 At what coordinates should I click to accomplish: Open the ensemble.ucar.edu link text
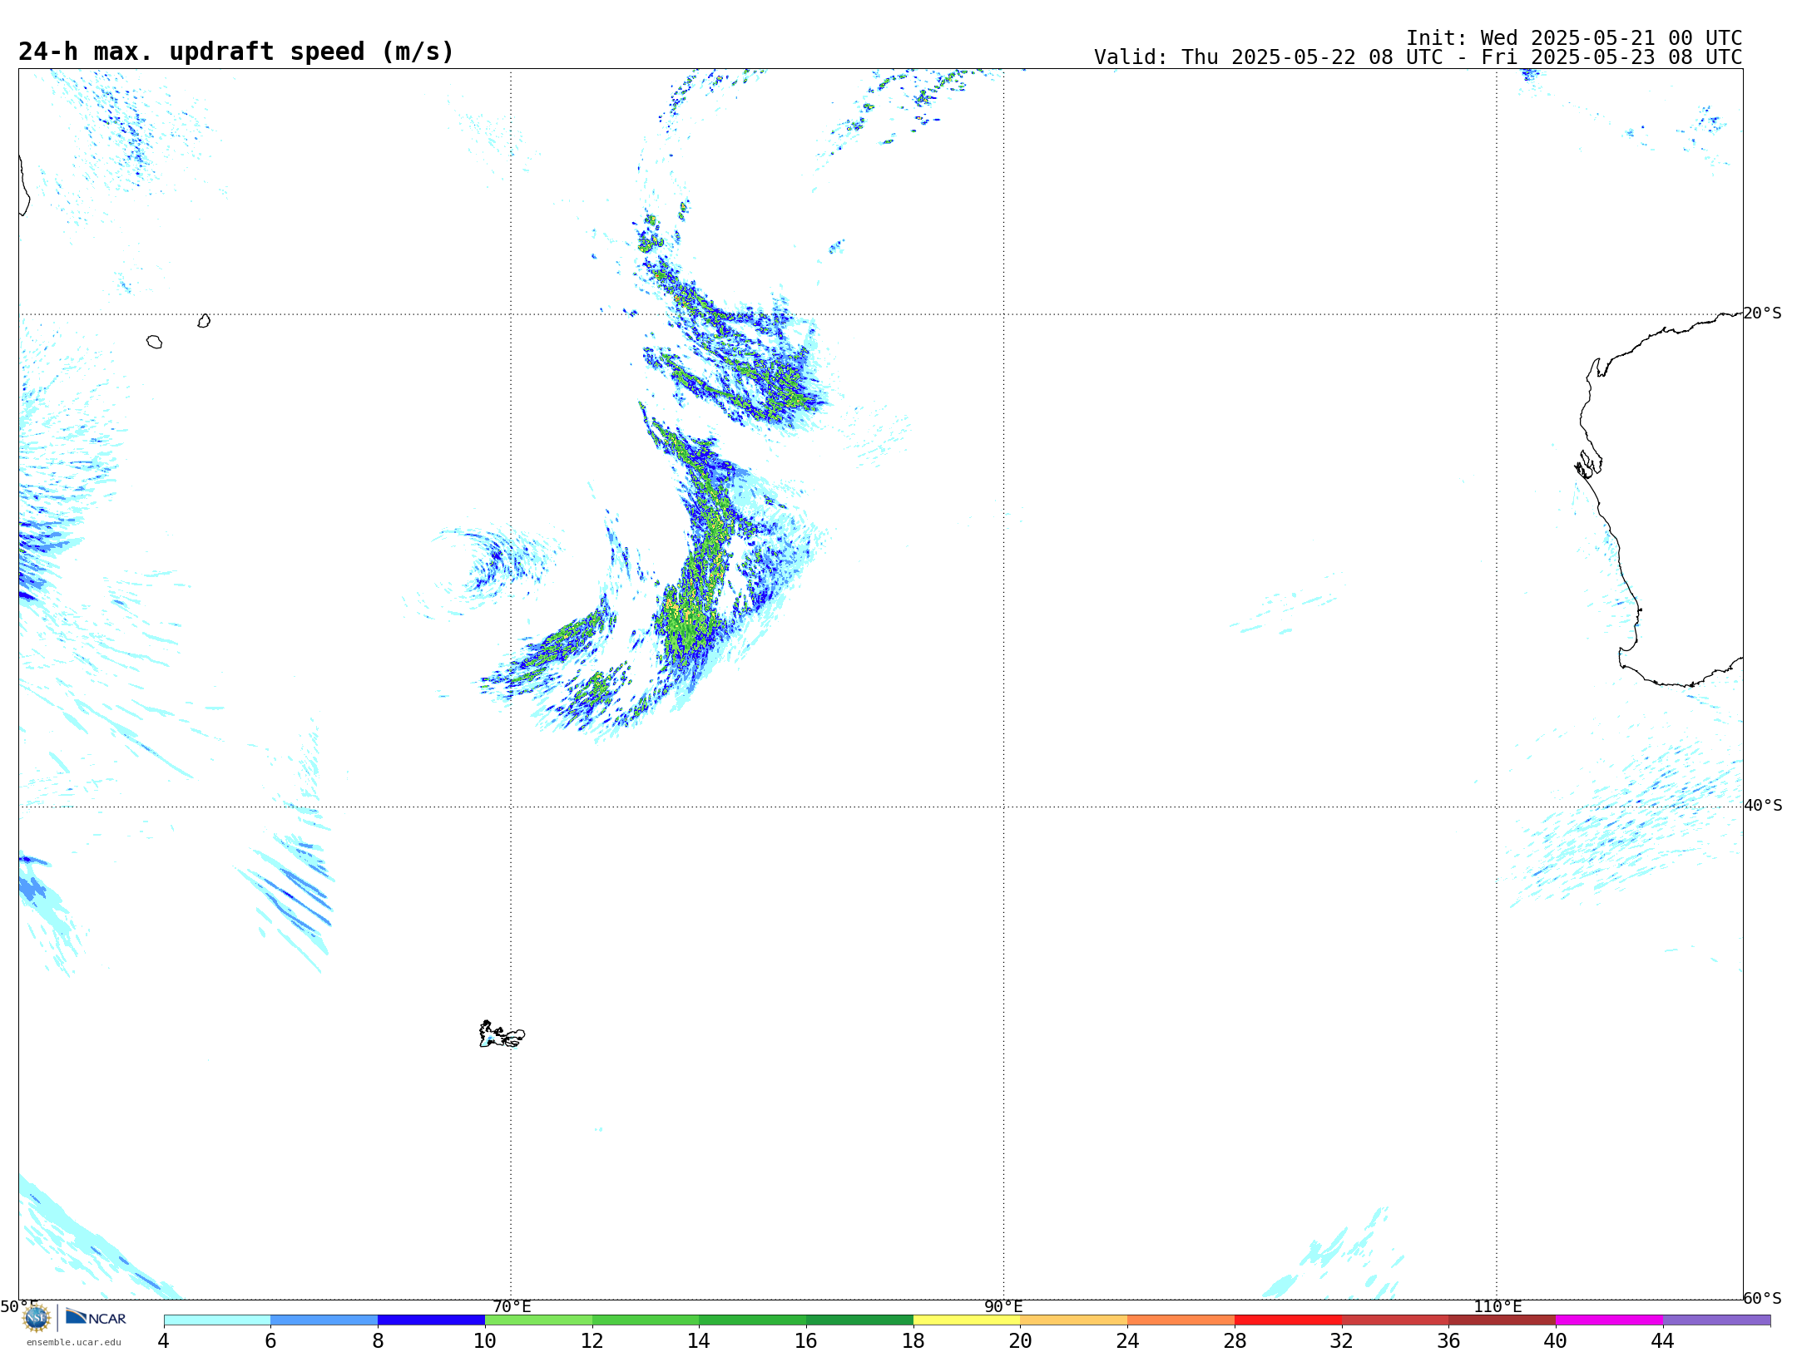tap(74, 1342)
